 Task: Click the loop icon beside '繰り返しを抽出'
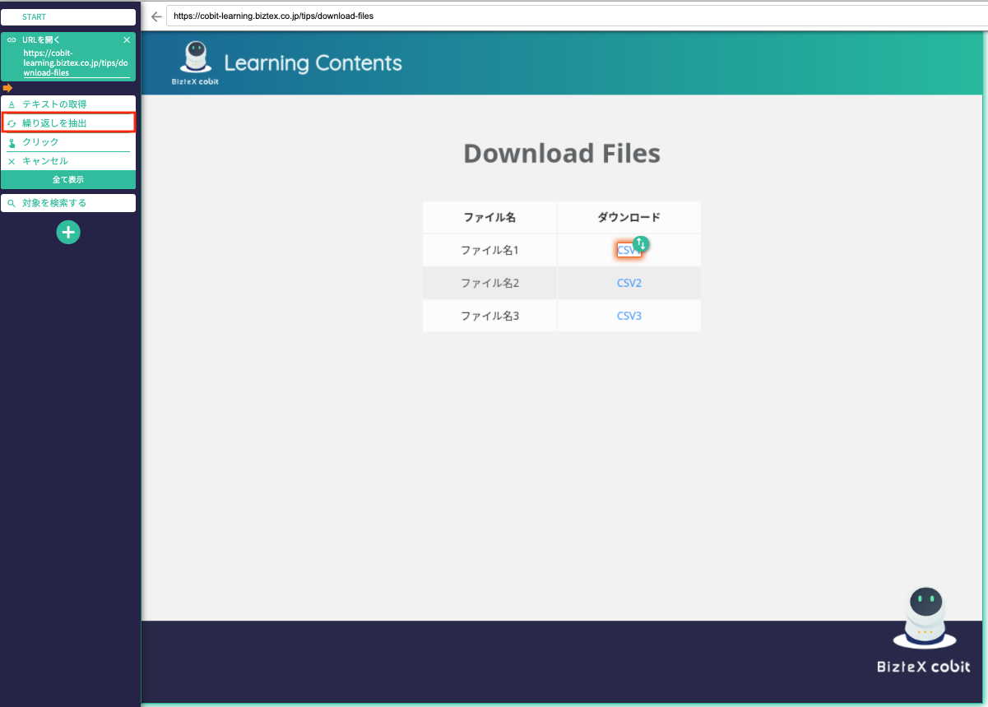(12, 123)
